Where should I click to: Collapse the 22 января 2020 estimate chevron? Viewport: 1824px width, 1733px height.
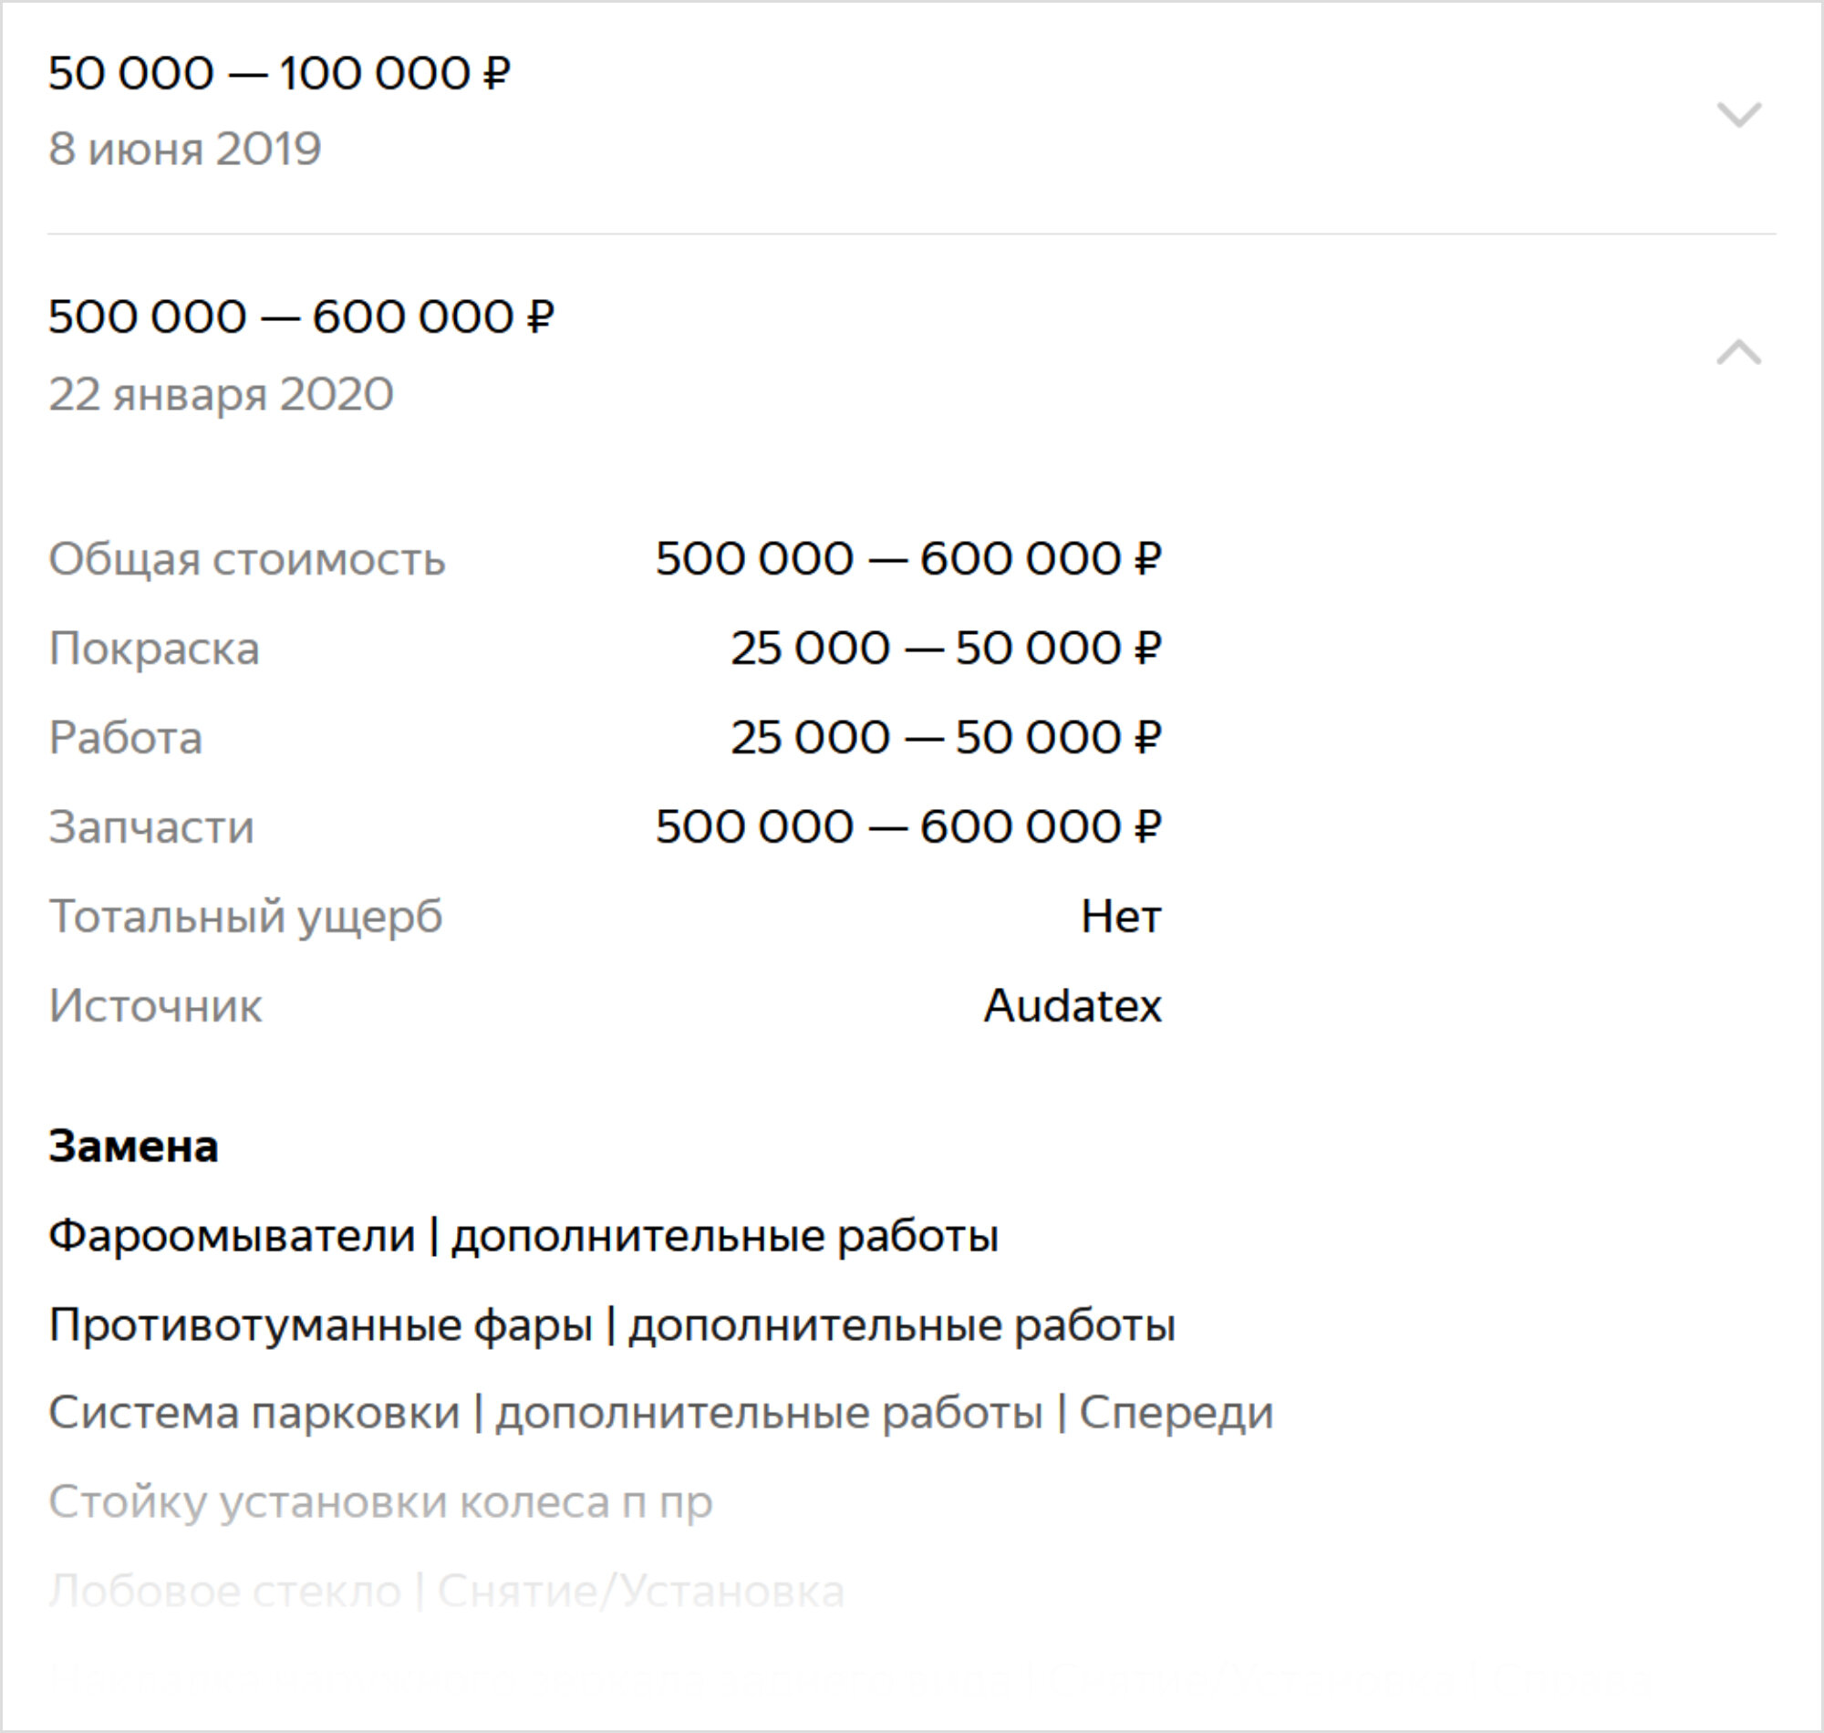coord(1738,352)
